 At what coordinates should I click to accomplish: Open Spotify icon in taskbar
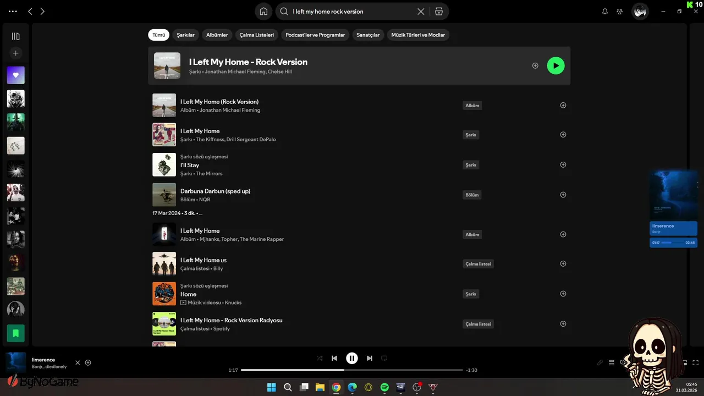pyautogui.click(x=384, y=387)
